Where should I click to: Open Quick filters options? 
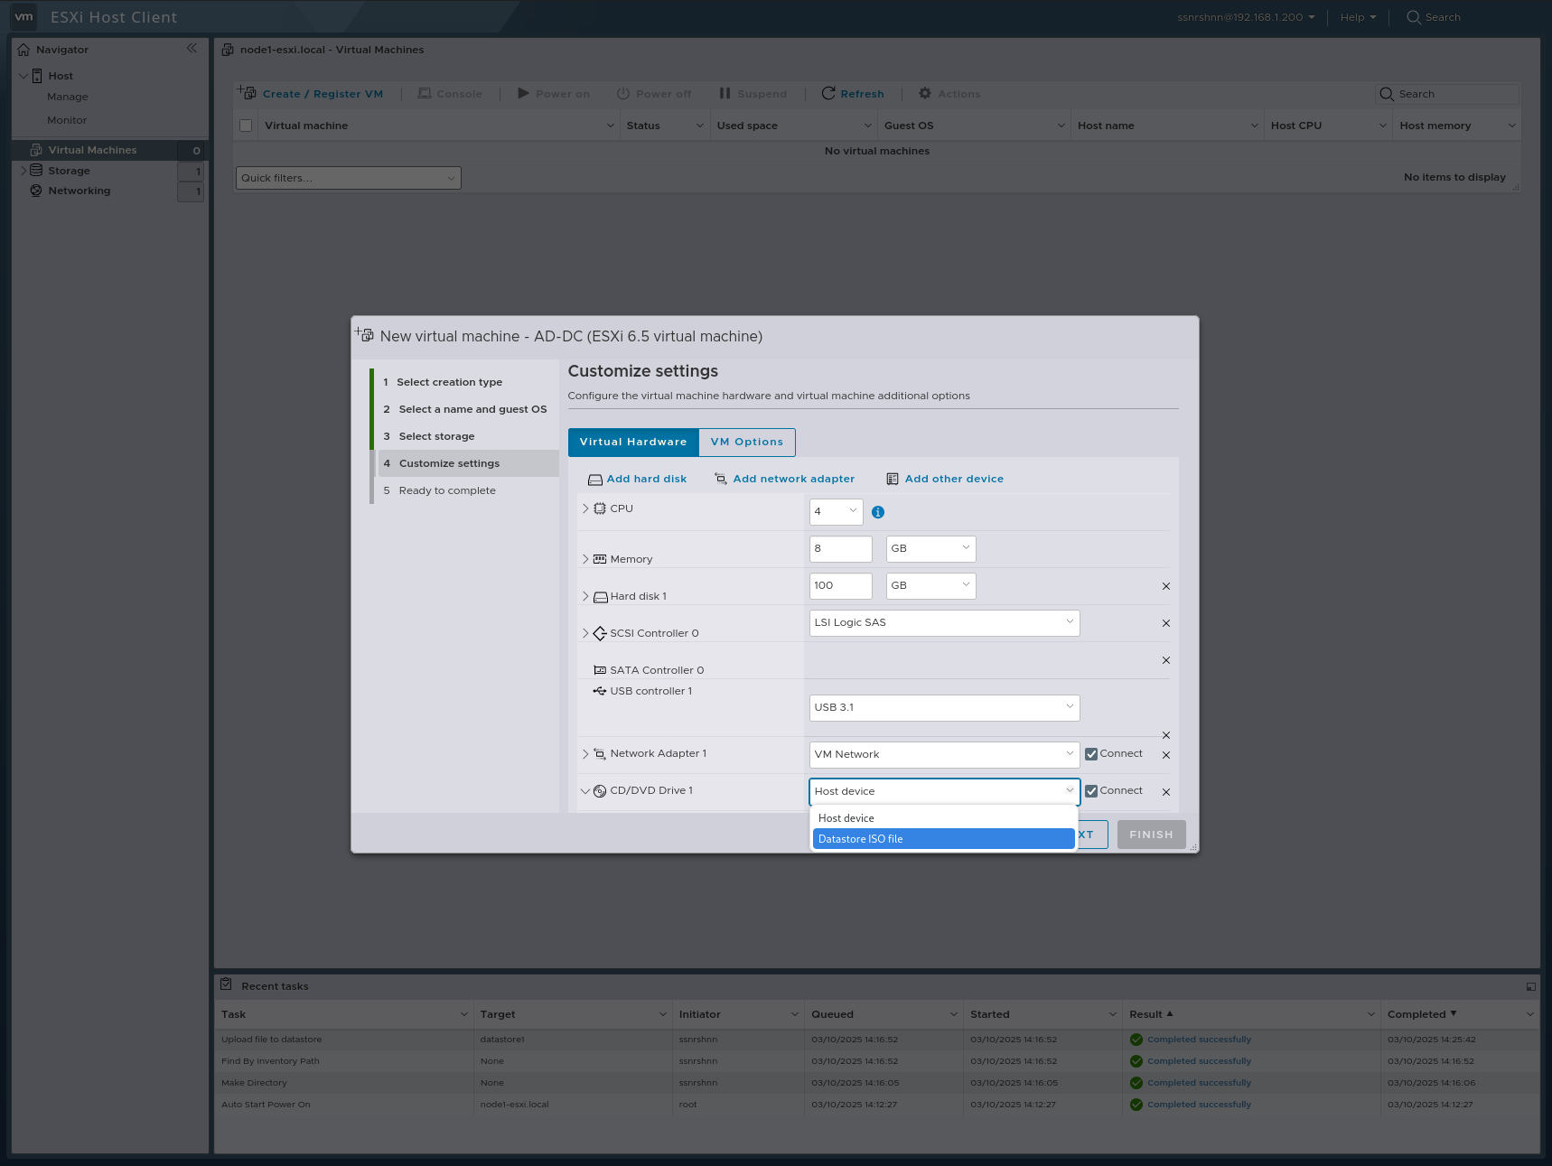point(348,177)
